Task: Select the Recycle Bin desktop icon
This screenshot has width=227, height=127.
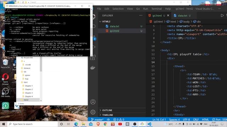Action: (5, 64)
